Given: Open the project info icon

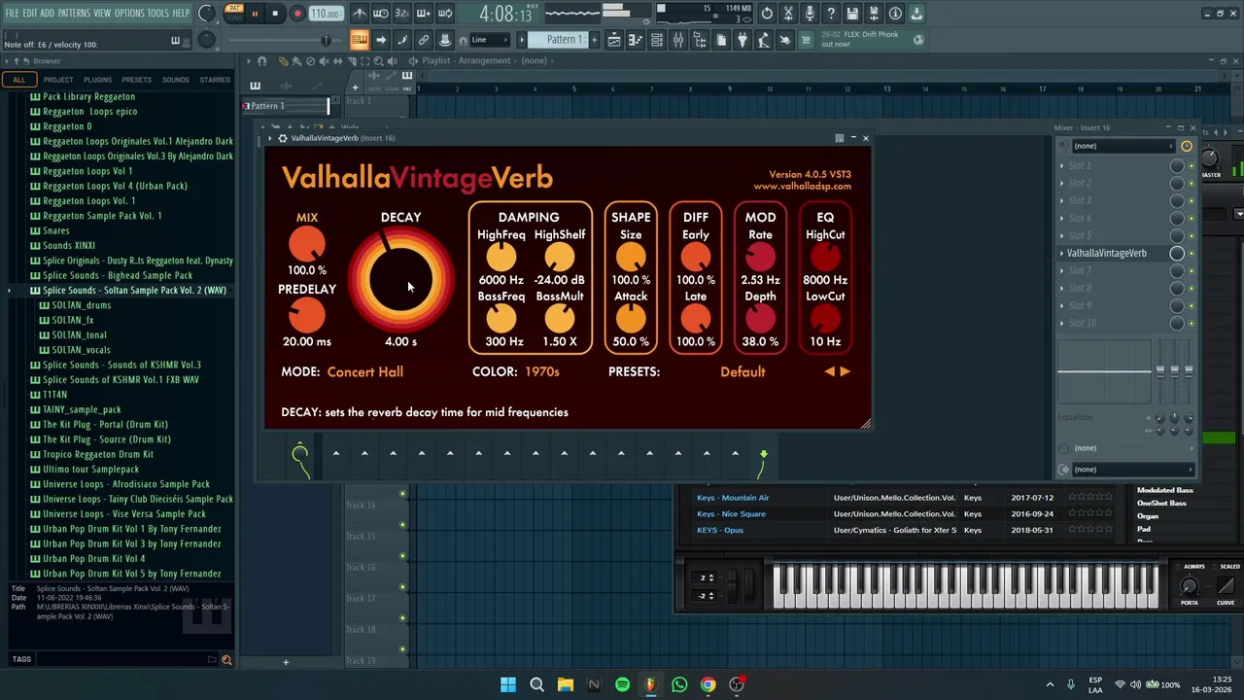Looking at the screenshot, I should click(895, 14).
